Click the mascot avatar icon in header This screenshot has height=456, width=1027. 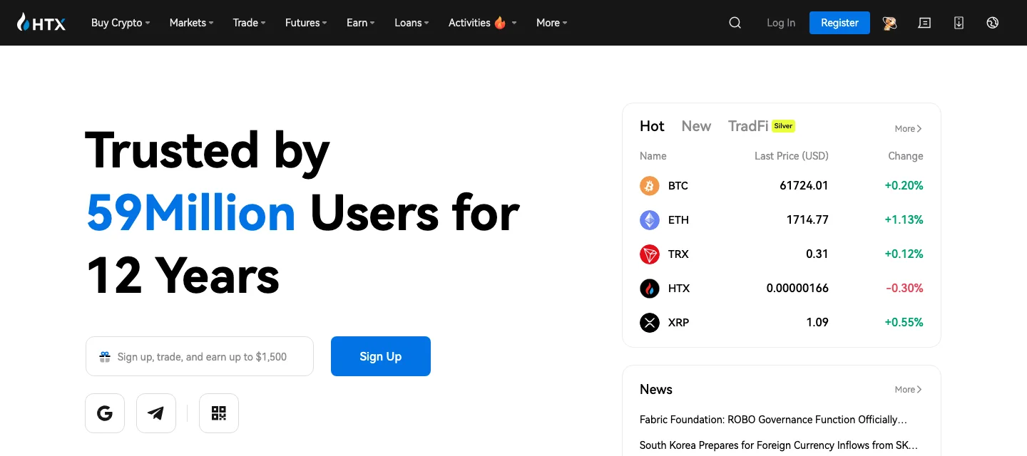click(x=889, y=23)
